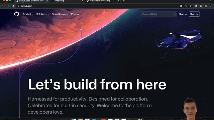Open Chrome three-dot menu
Screen dimensions: 214x120
[211, 6]
